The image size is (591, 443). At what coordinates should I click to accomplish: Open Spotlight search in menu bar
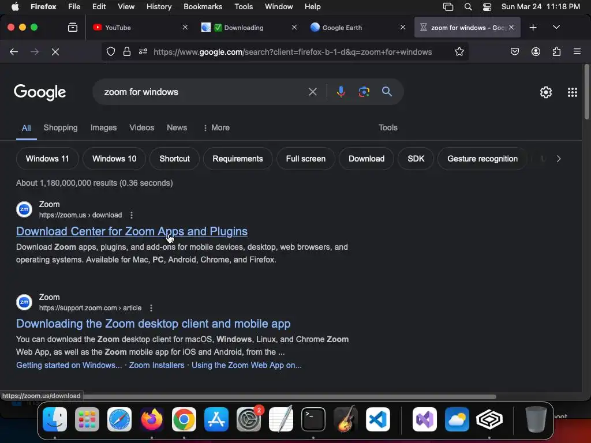[467, 7]
